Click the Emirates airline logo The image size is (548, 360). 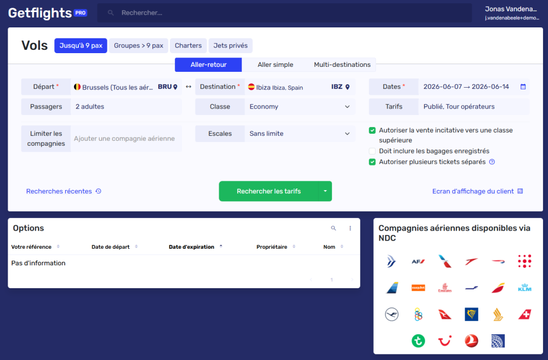pos(444,288)
